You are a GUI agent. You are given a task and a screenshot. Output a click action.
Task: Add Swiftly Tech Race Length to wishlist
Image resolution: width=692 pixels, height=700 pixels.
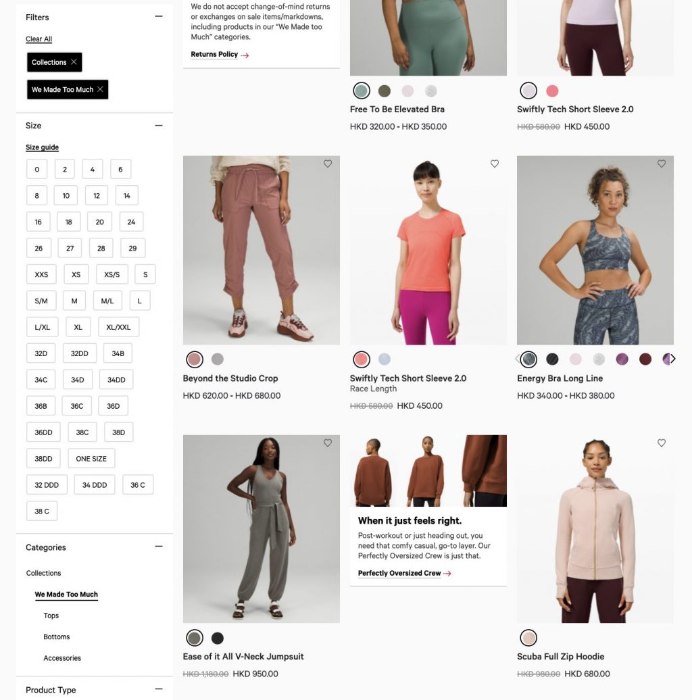[495, 164]
